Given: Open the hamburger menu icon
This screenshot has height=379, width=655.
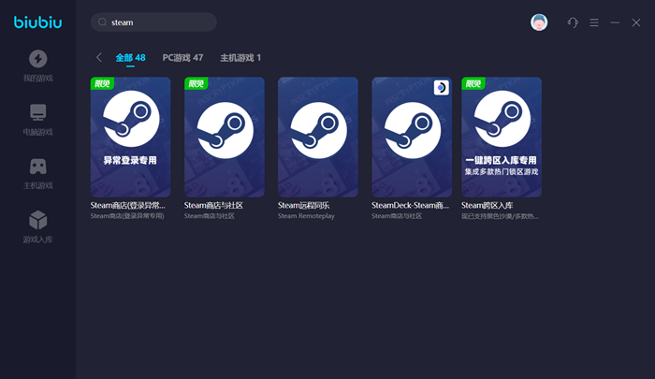Looking at the screenshot, I should pos(594,22).
